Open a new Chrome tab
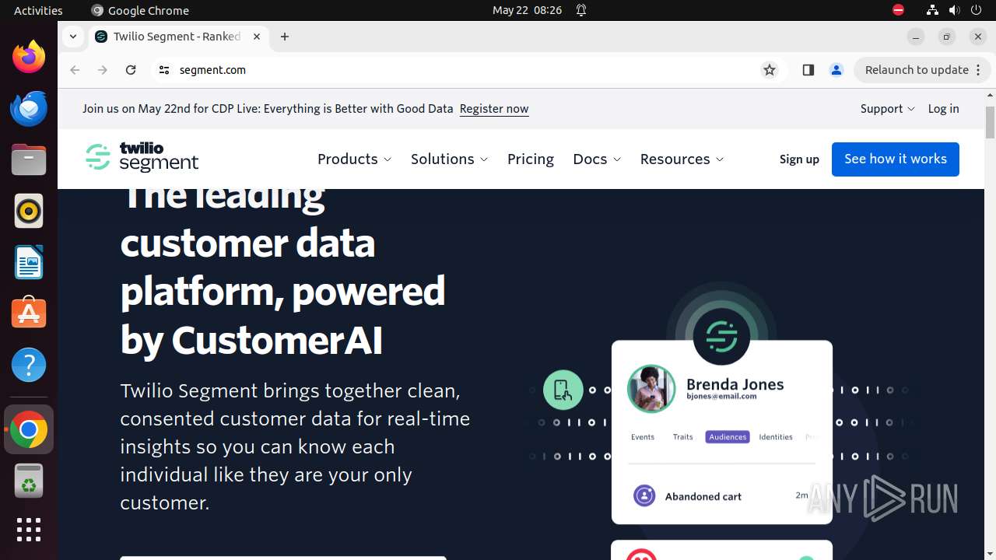This screenshot has height=560, width=996. (x=285, y=37)
